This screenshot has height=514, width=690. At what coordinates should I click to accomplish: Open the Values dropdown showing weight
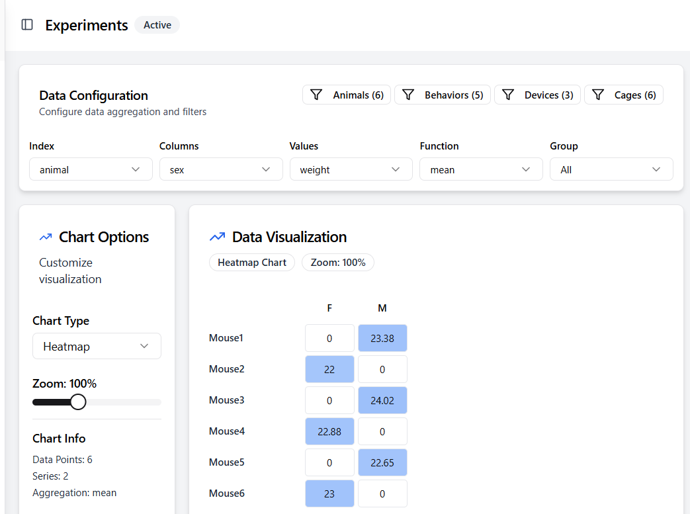[351, 169]
